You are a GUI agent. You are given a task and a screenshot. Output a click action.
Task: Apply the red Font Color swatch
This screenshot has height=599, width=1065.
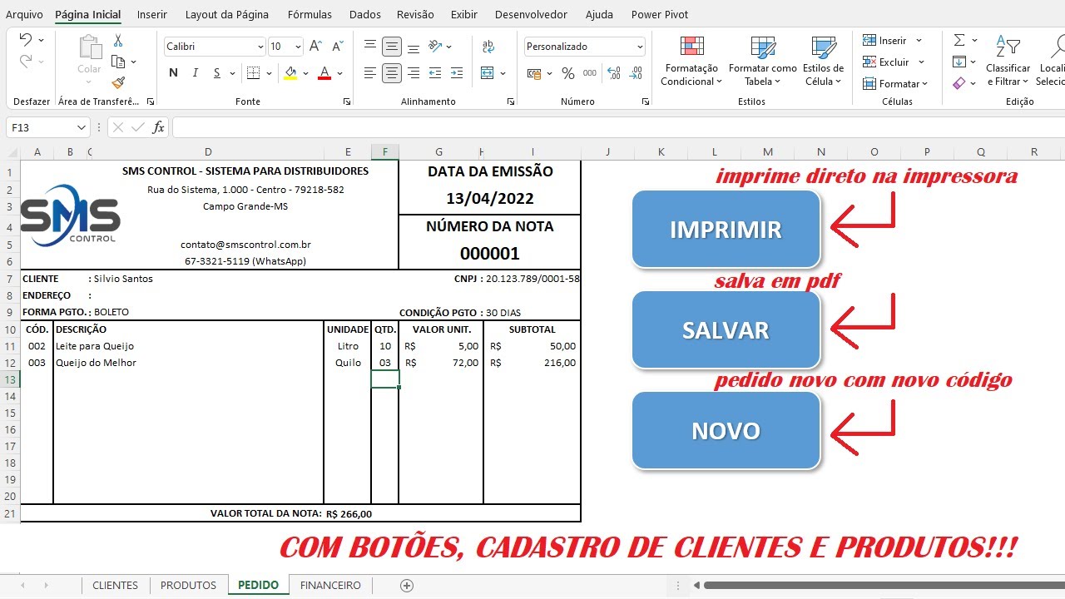[324, 73]
